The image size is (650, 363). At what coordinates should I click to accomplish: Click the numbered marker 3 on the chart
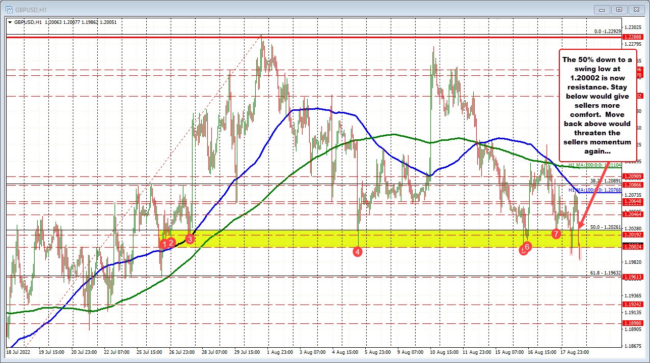(x=191, y=238)
